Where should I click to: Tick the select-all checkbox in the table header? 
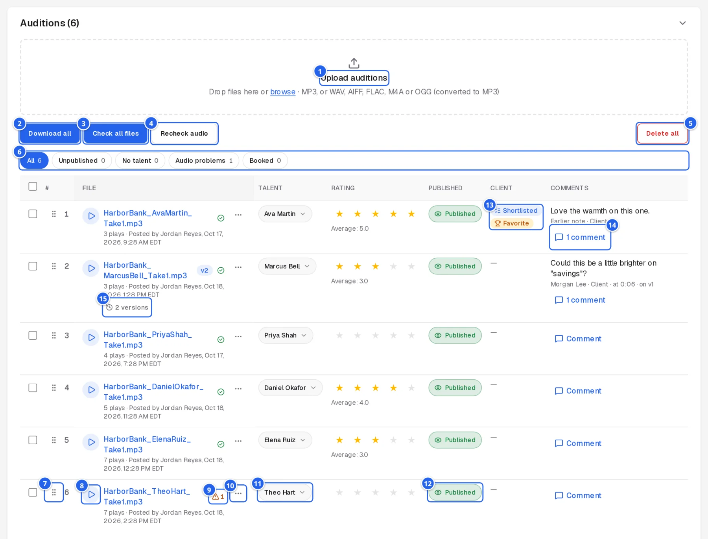33,186
